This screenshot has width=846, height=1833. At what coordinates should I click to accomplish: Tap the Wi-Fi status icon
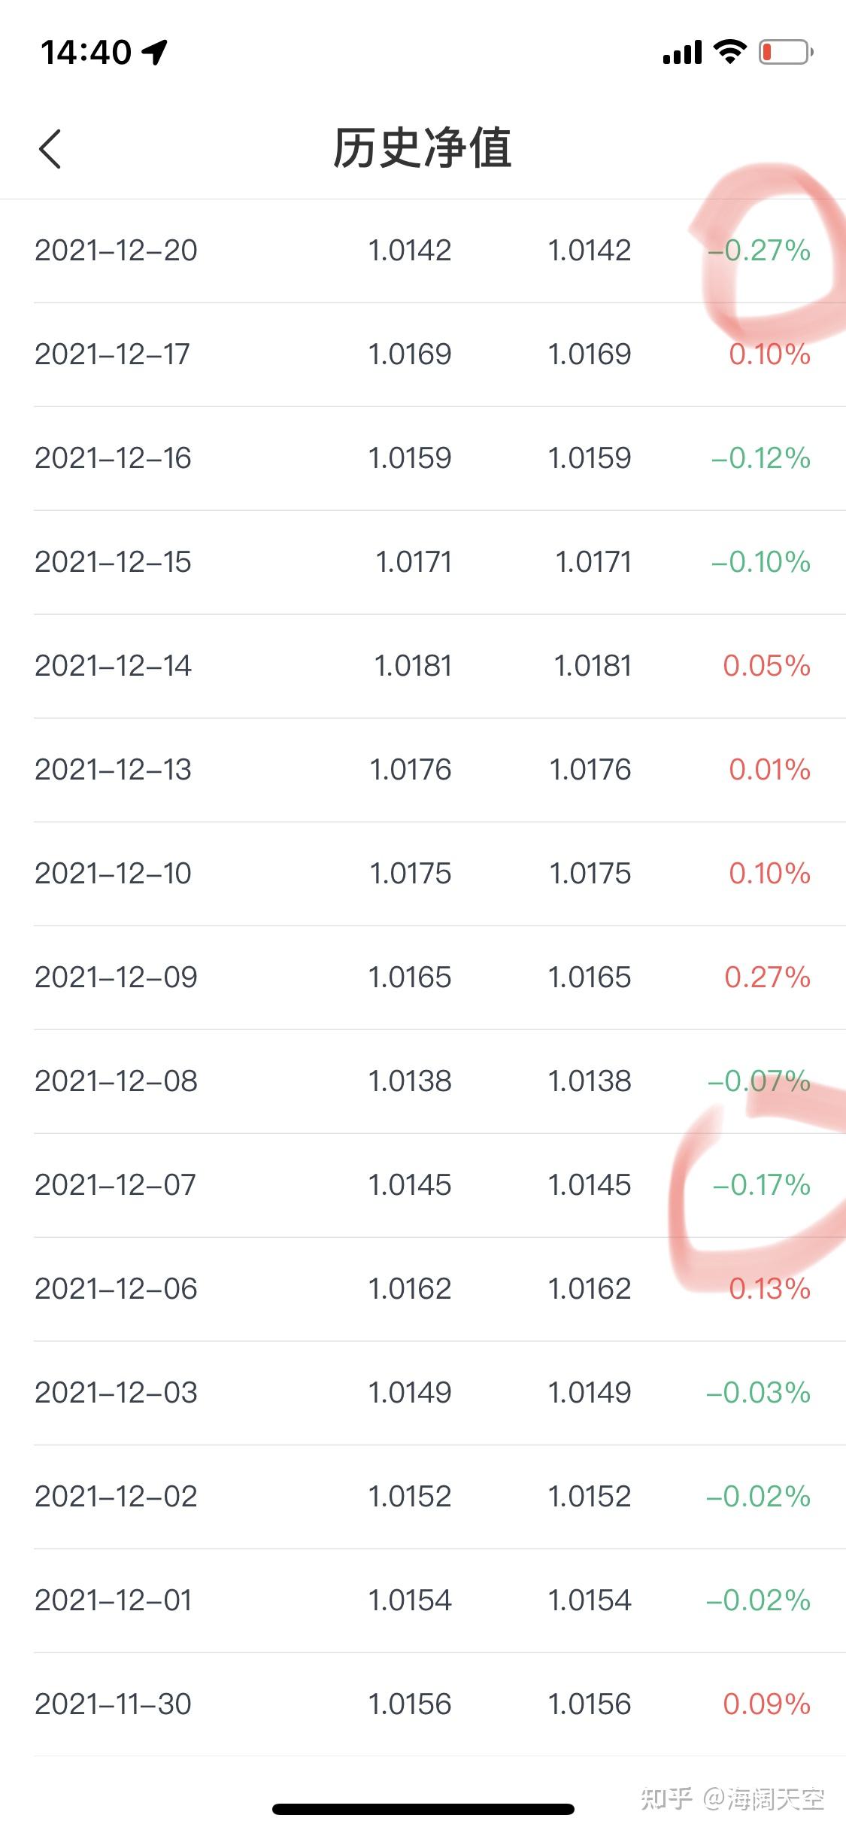point(729,51)
